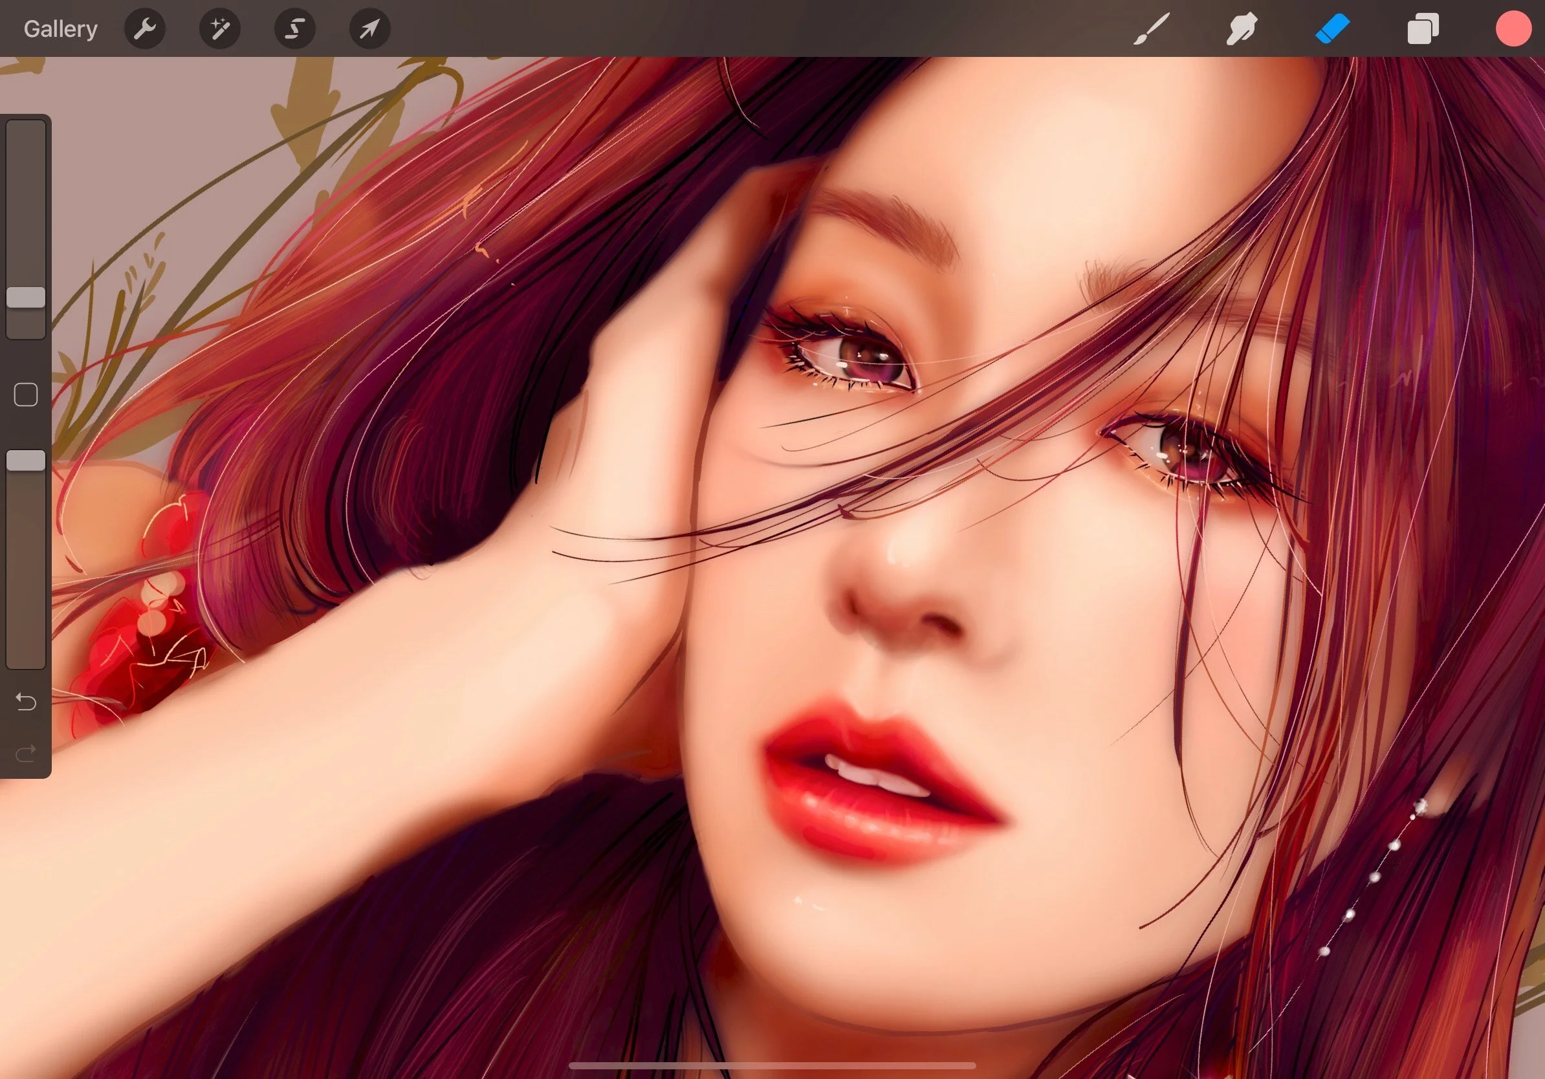Redo the undone action
Image resolution: width=1545 pixels, height=1079 pixels.
(x=26, y=753)
